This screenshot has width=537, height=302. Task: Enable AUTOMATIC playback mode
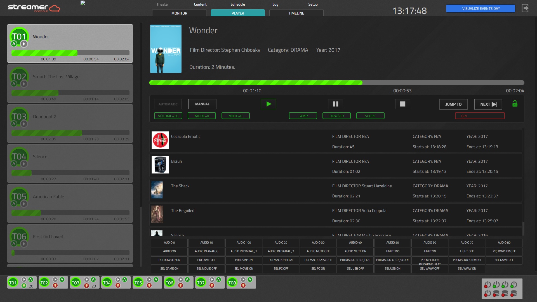168,104
